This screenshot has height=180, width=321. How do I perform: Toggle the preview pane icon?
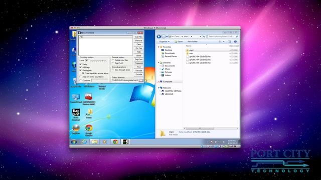[x=229, y=41]
